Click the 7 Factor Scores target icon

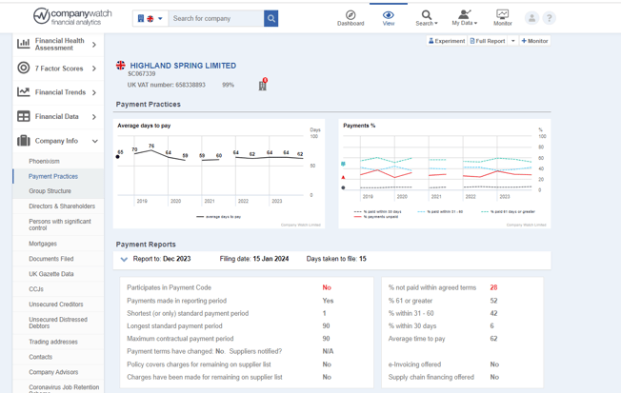click(24, 68)
